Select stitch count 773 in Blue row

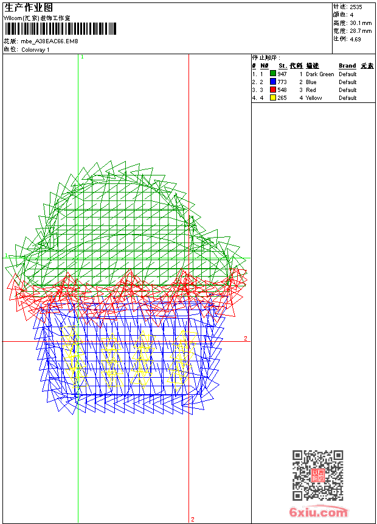coord(282,82)
